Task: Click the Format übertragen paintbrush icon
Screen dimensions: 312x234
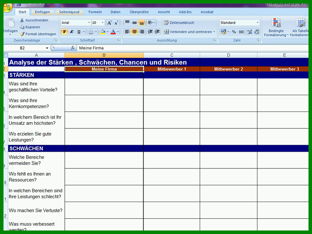Action: click(22, 34)
